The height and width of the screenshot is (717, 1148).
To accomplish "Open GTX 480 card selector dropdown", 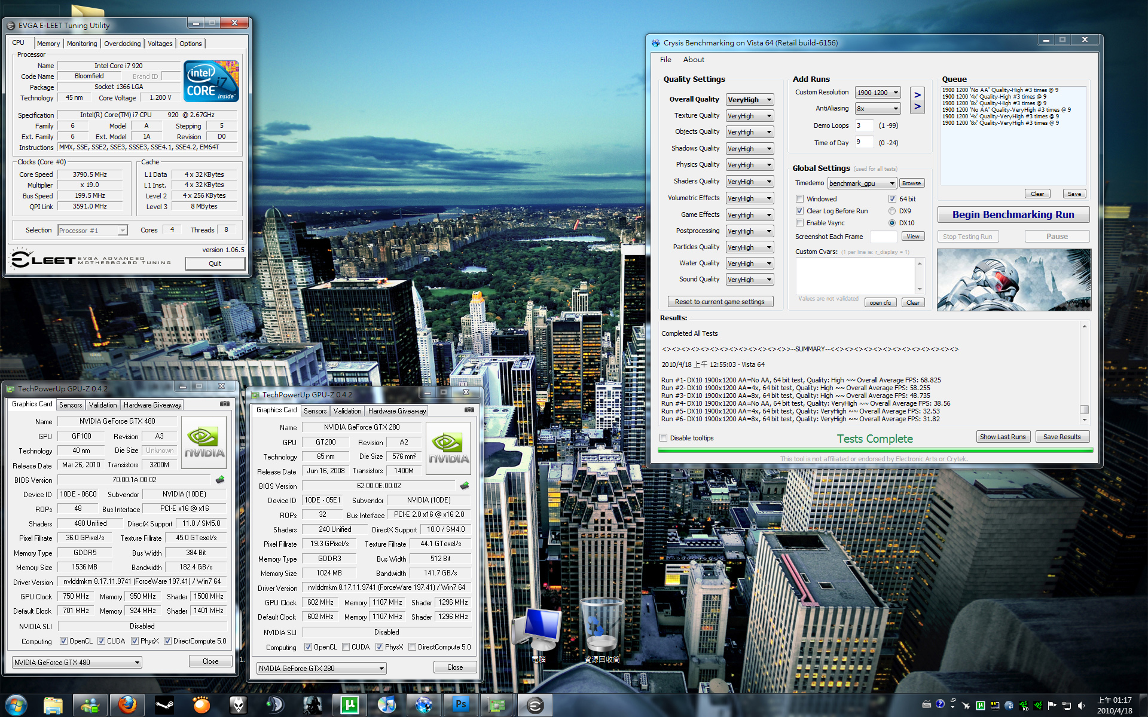I will (x=77, y=662).
